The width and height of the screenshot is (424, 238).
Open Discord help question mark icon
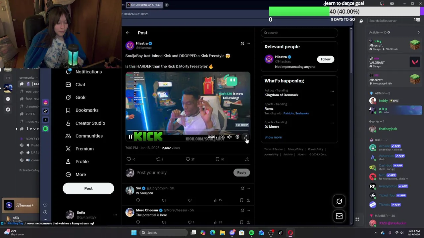click(392, 4)
